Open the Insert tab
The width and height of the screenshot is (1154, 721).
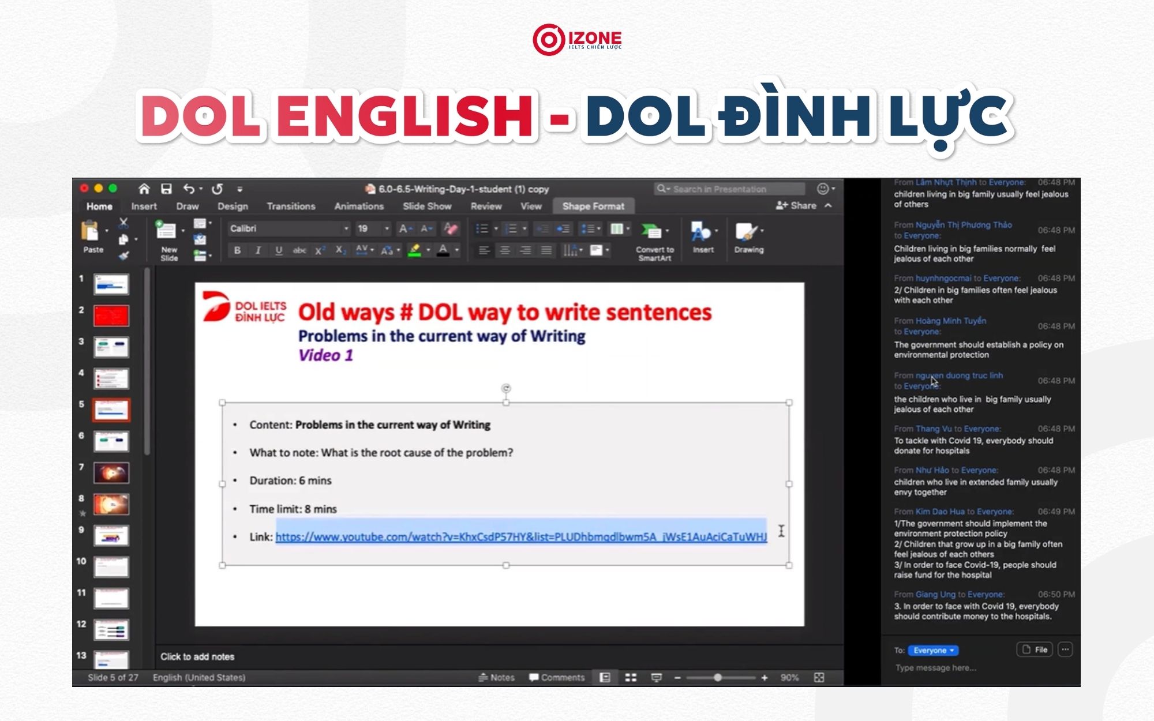pyautogui.click(x=144, y=206)
